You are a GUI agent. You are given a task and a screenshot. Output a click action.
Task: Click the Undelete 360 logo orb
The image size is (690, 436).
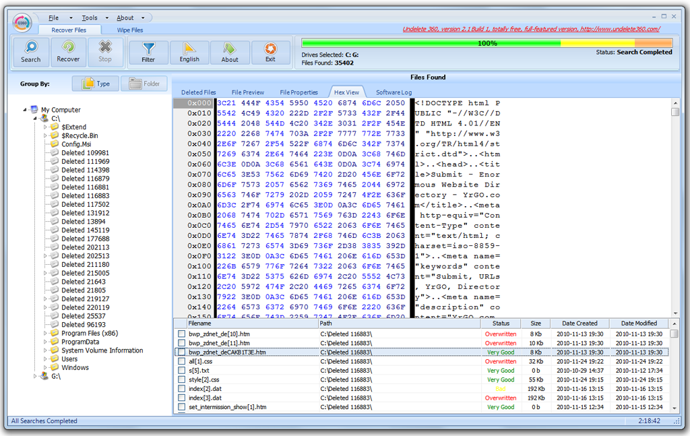pos(22,22)
